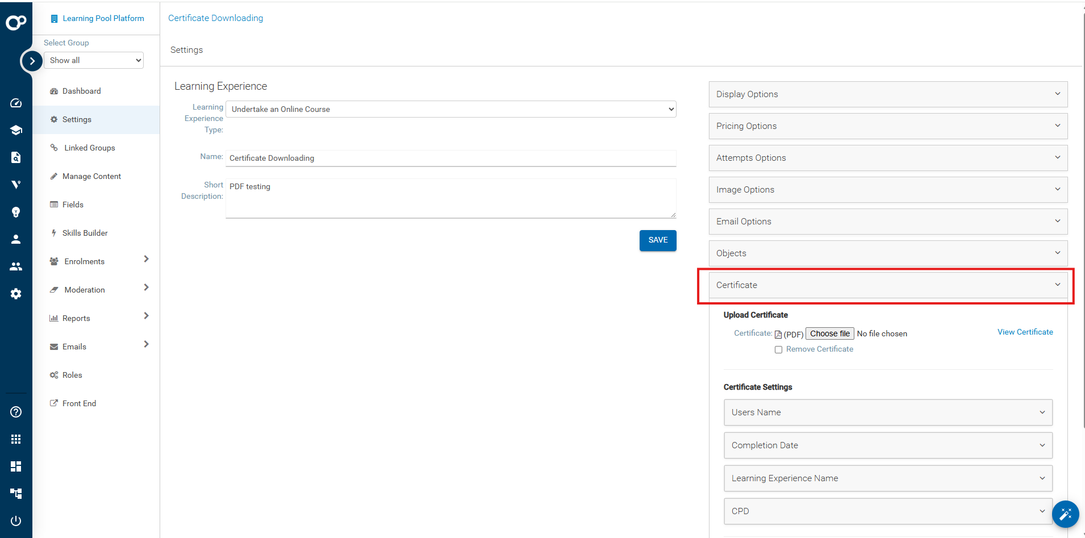Open the lightbulb icon in the dark rail
1085x538 pixels.
click(x=16, y=212)
